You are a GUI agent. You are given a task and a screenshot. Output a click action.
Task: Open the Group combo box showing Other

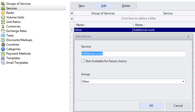pos(133,82)
